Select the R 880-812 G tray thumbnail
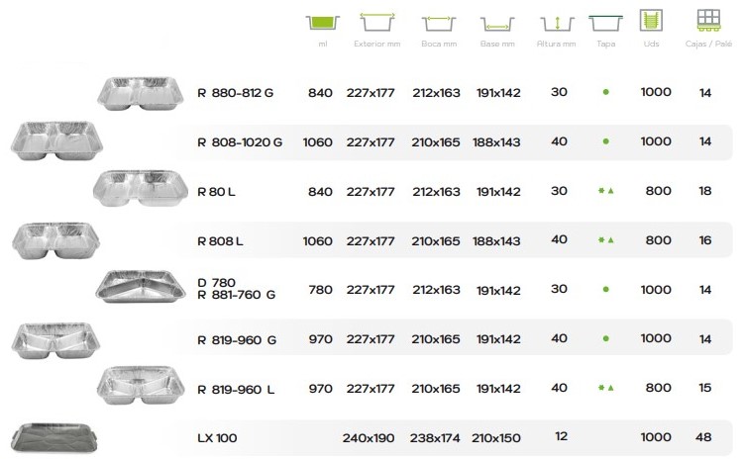743x461 pixels. coord(141,93)
